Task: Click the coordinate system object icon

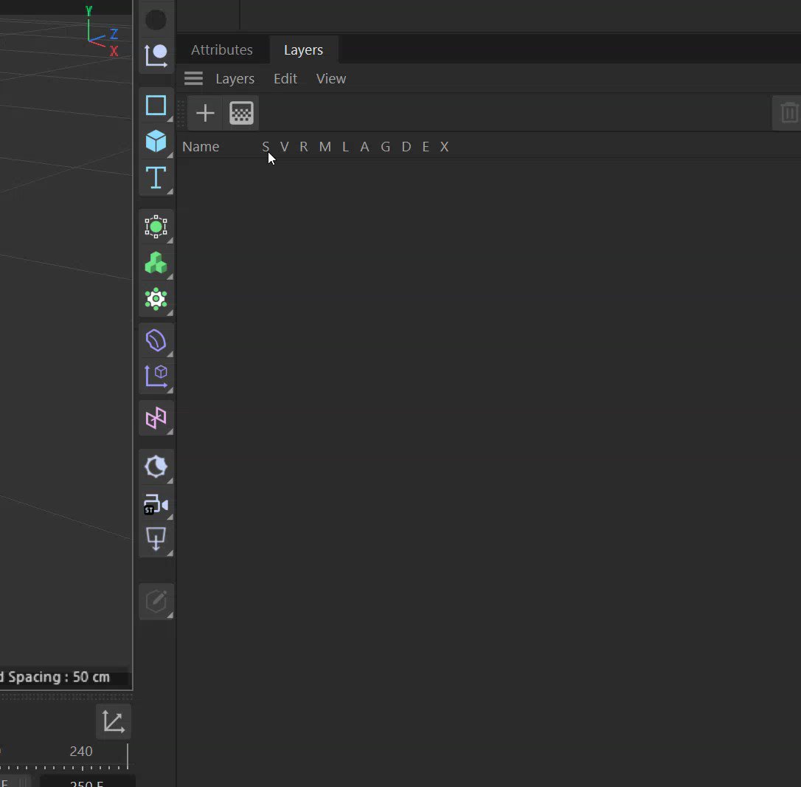Action: [x=156, y=55]
